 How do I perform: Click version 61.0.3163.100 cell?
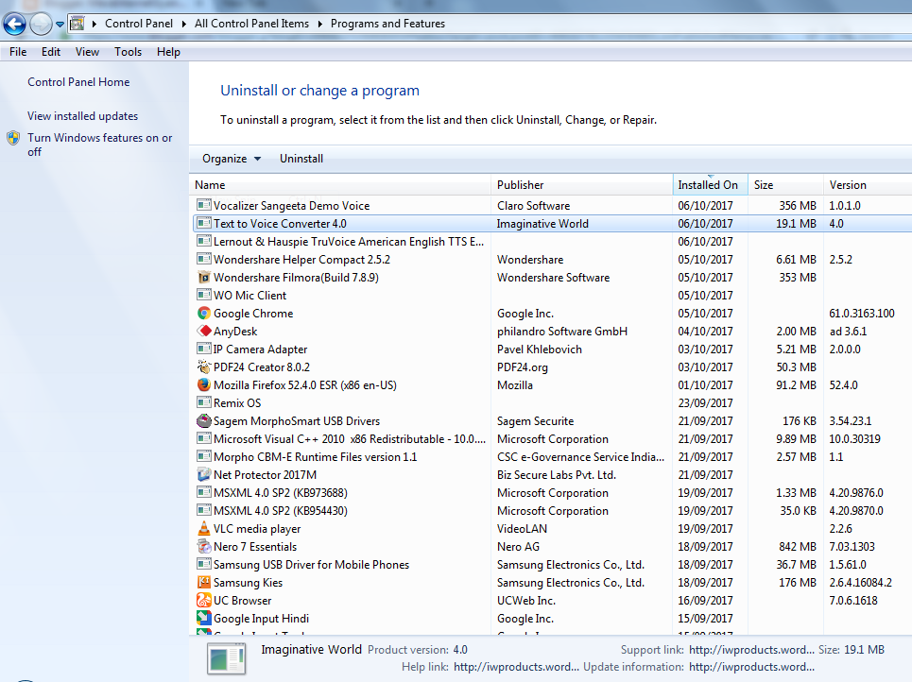click(861, 314)
